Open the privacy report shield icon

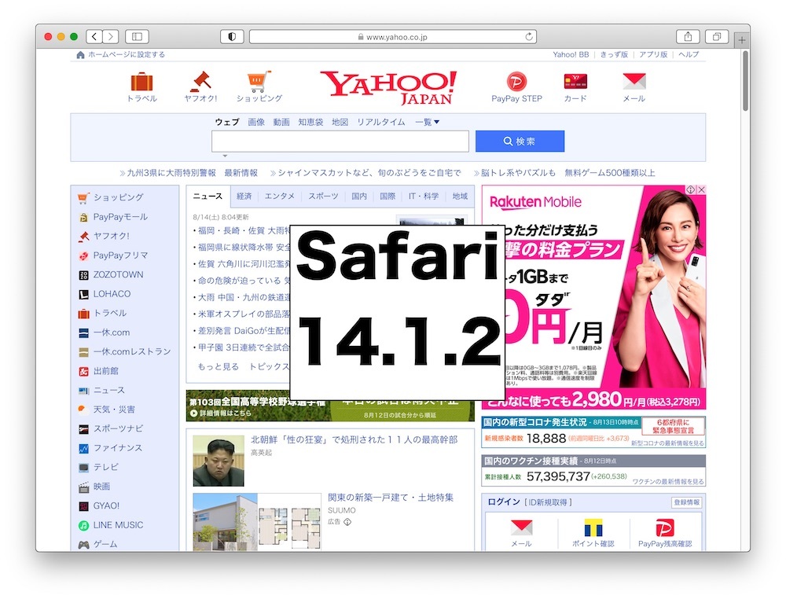coord(232,37)
